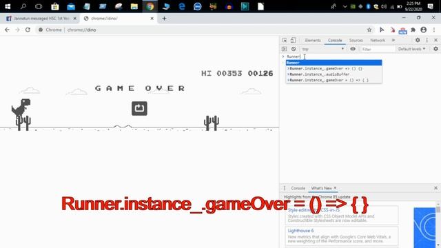This screenshot has width=441, height=248.
Task: Select the inspect element picker icon
Action: tap(285, 40)
